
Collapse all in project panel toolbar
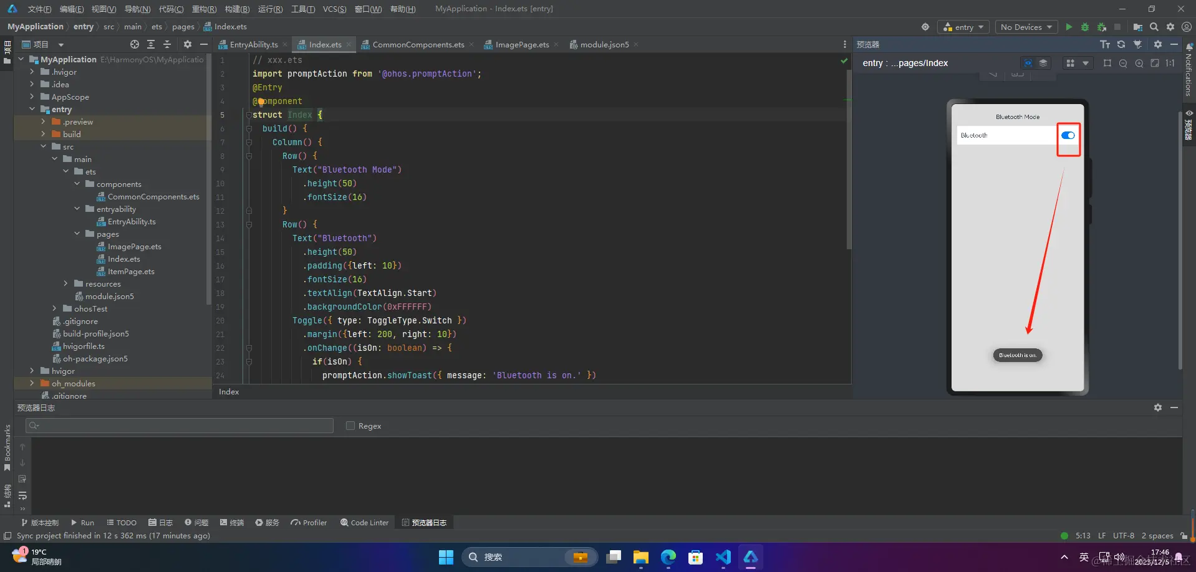(x=167, y=44)
